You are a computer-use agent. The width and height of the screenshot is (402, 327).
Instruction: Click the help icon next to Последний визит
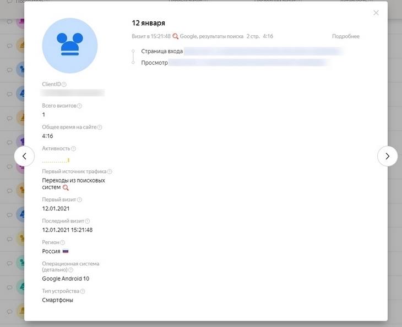pyautogui.click(x=88, y=221)
